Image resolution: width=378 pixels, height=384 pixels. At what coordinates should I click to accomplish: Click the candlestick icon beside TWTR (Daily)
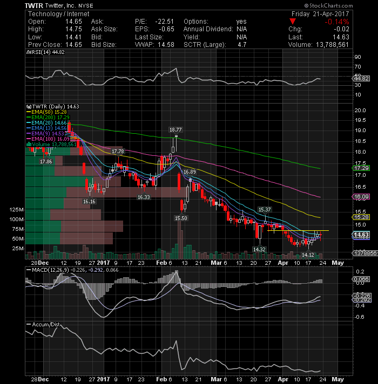point(29,107)
